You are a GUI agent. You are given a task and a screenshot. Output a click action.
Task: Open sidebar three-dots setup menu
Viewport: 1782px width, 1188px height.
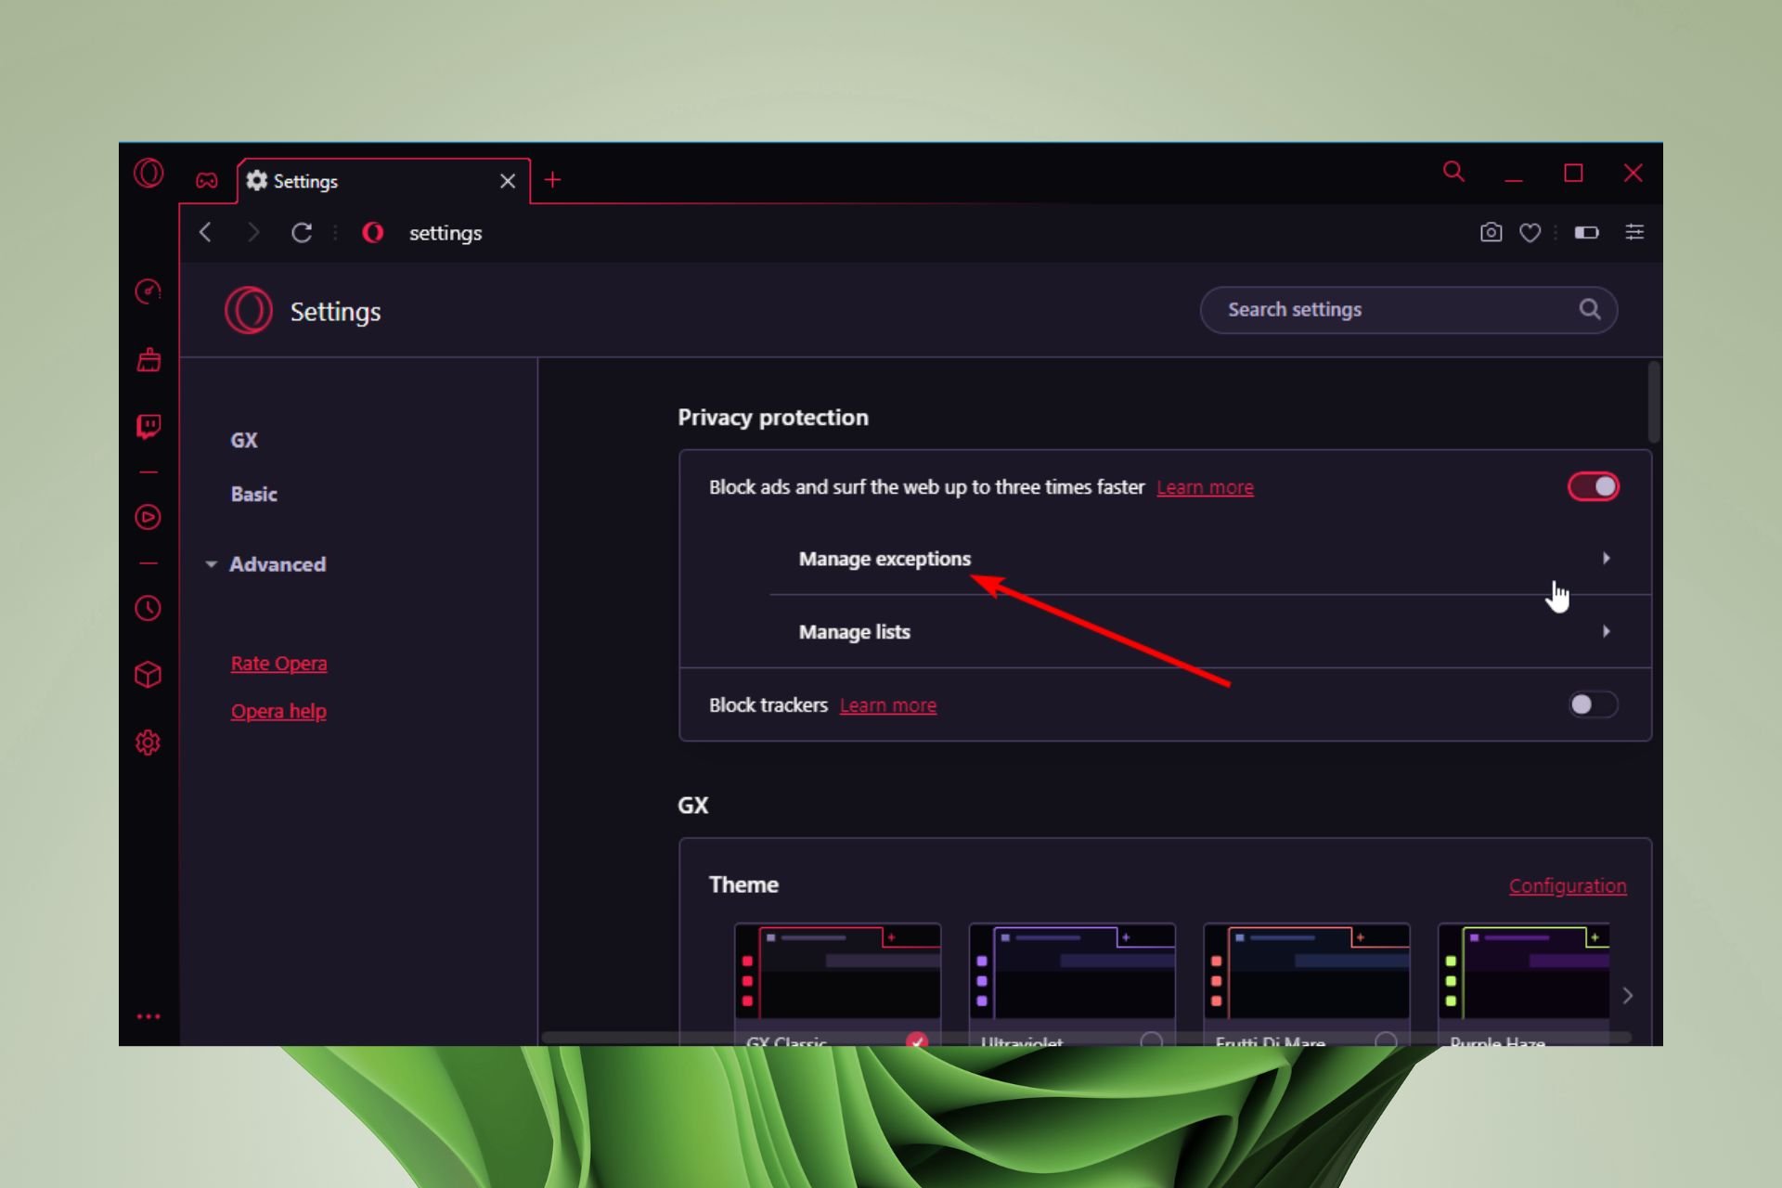click(x=148, y=1016)
